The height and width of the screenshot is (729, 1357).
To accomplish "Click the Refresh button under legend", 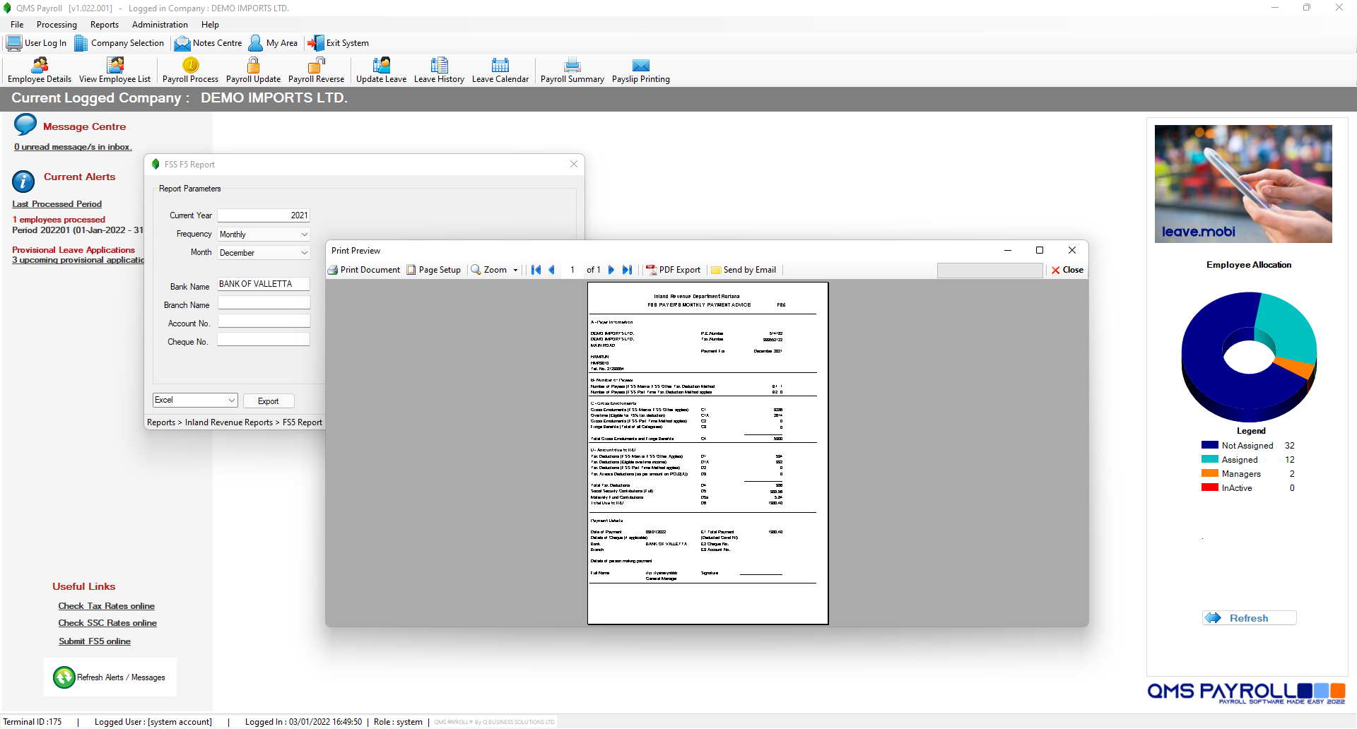I will click(1249, 618).
